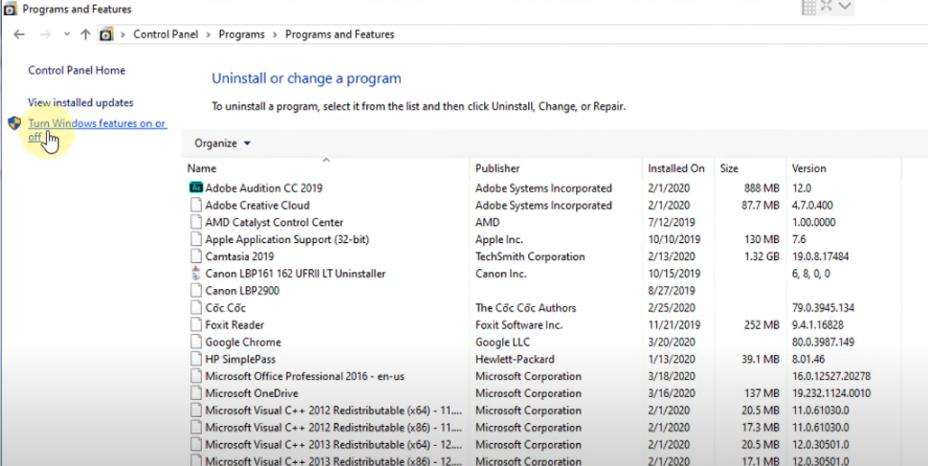Select Visual C++ 2012 (x86) icon

coord(196,428)
